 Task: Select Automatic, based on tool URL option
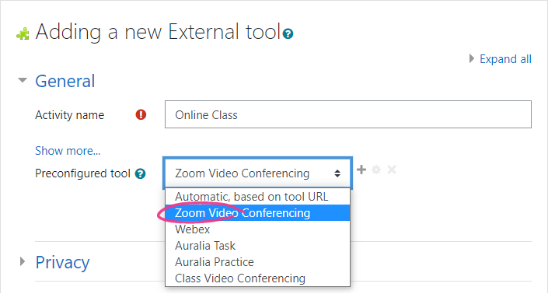coord(257,197)
